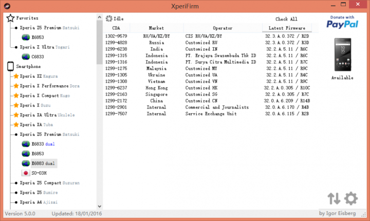
Task: Sort by the Market column header
Action: tap(156, 28)
